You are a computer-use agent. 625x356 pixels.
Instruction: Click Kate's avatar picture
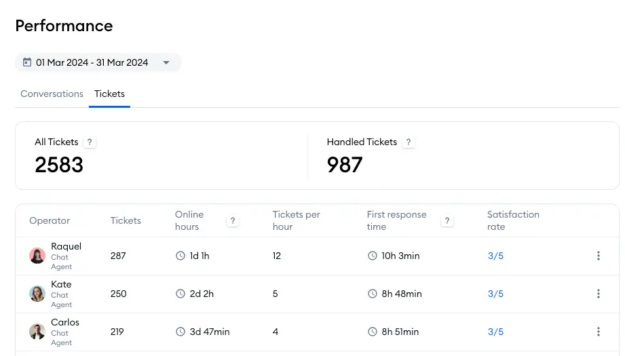(37, 294)
